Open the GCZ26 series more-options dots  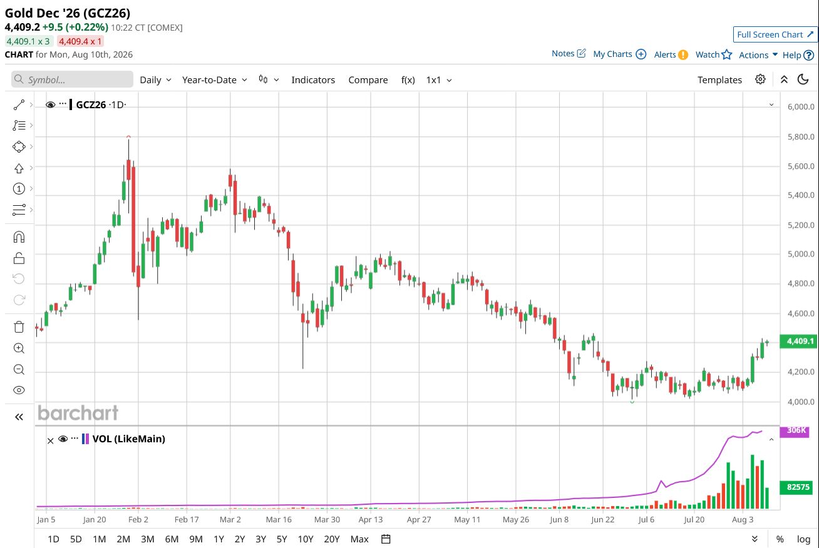[63, 104]
